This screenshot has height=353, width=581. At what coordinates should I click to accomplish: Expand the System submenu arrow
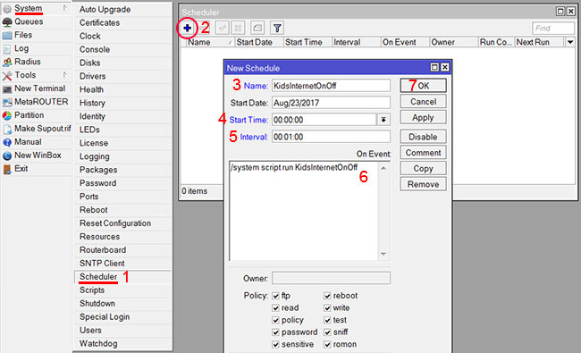point(65,8)
